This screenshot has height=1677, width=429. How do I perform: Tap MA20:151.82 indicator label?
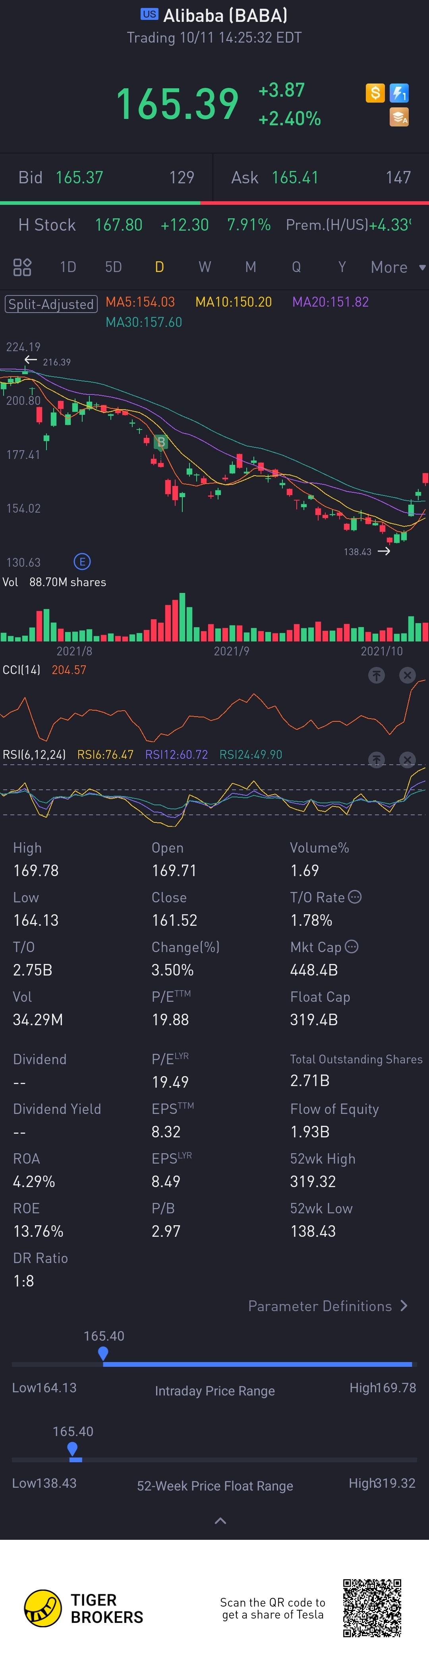coord(330,302)
